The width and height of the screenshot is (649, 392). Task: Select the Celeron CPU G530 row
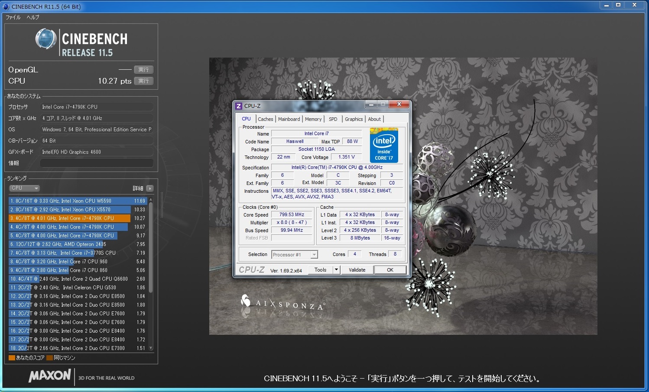[x=78, y=288]
